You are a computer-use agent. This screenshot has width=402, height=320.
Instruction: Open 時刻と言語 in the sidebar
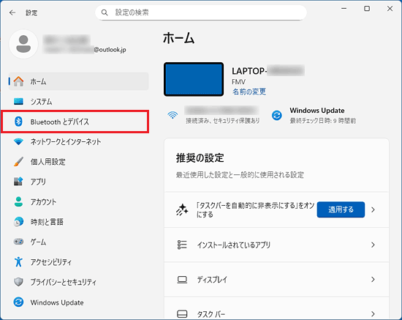tap(78, 222)
